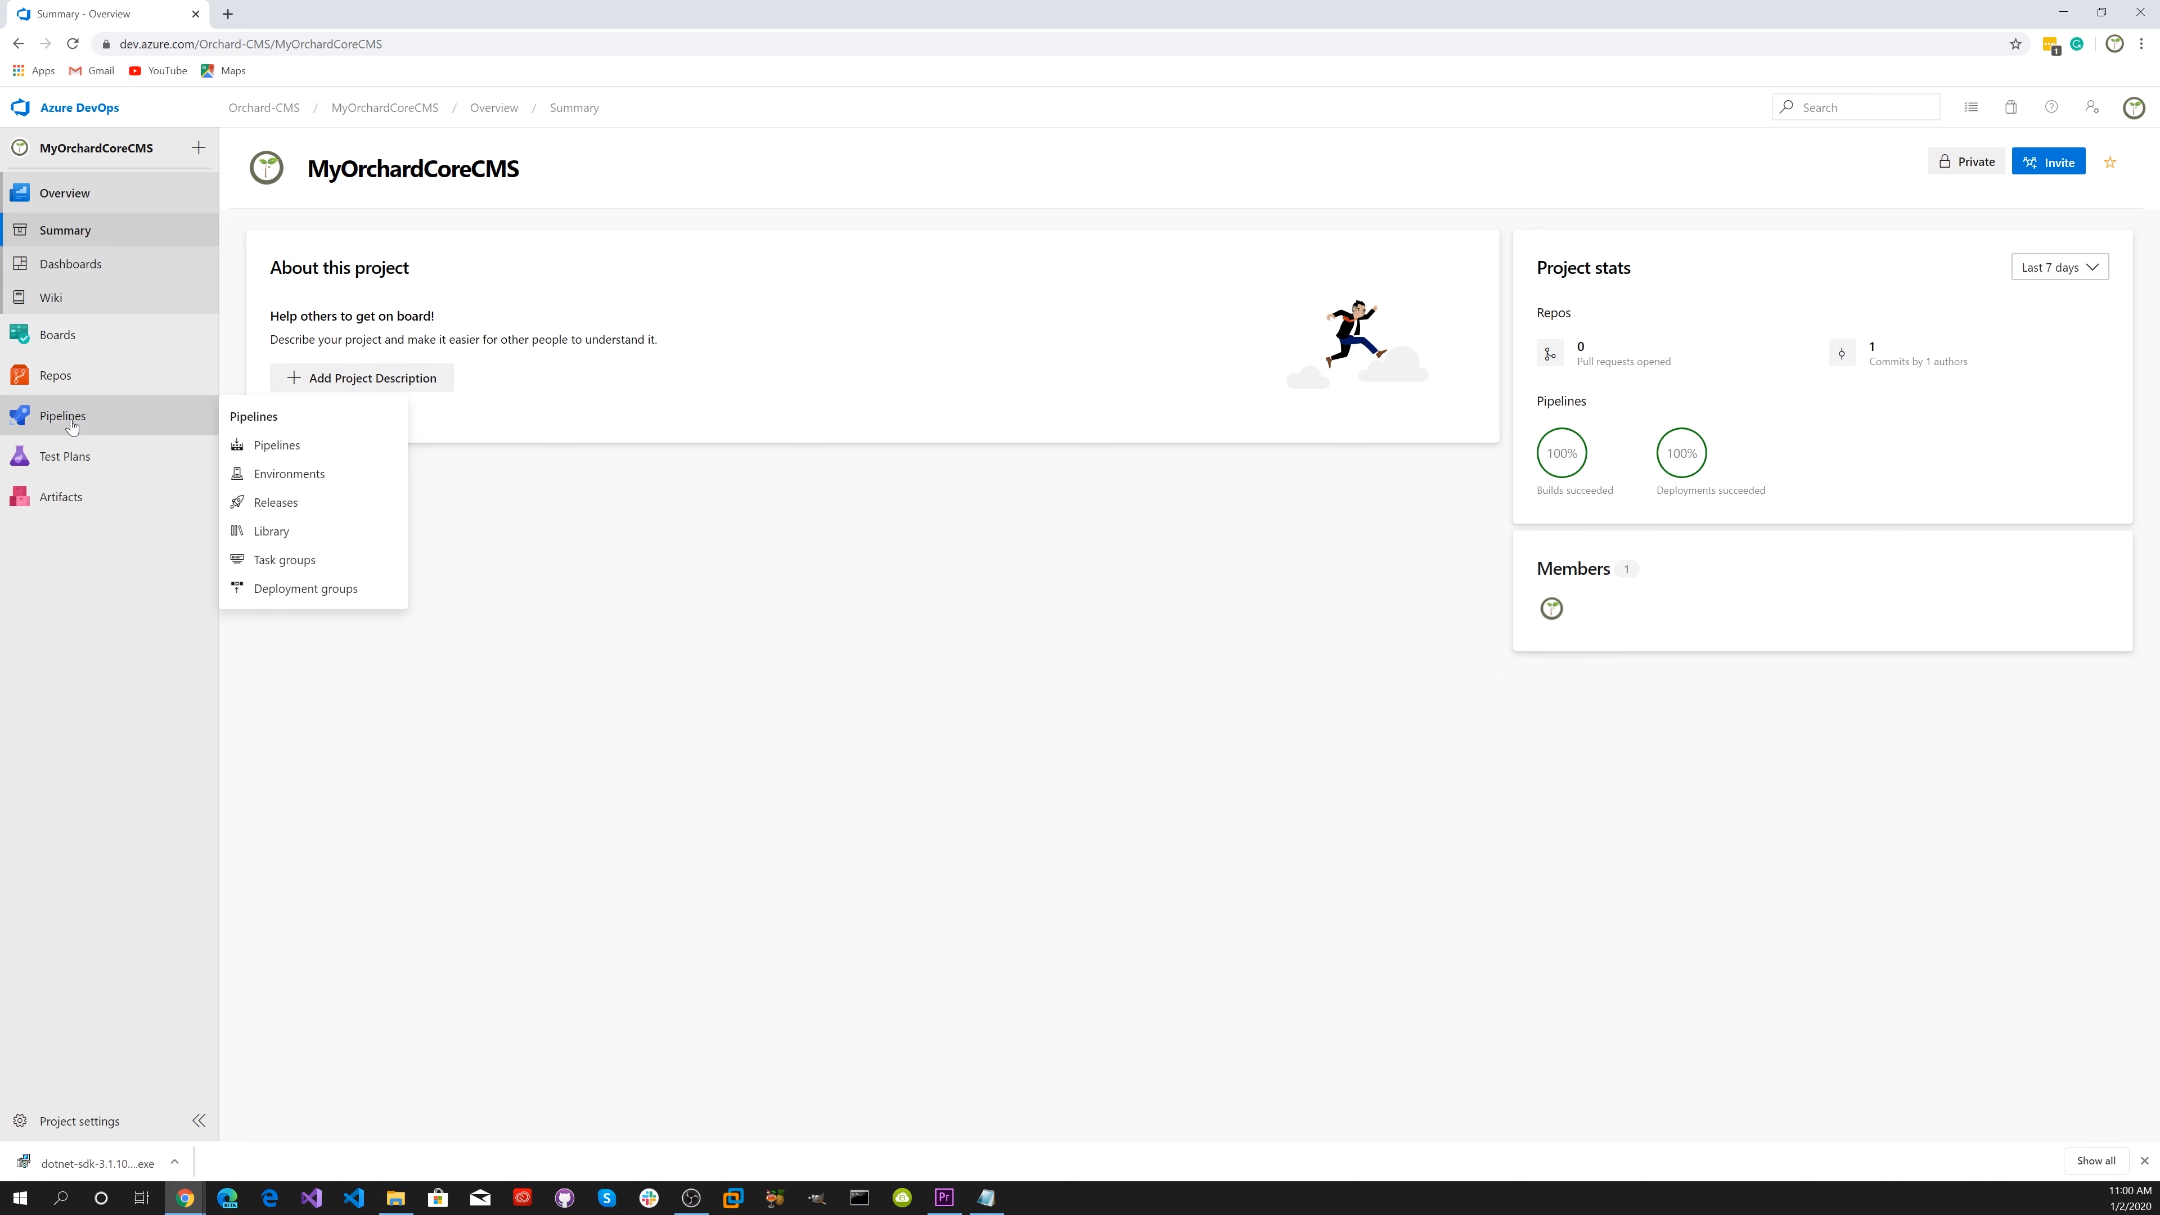The image size is (2160, 1215).
Task: Select Library in the flyout menu
Action: click(x=313, y=531)
